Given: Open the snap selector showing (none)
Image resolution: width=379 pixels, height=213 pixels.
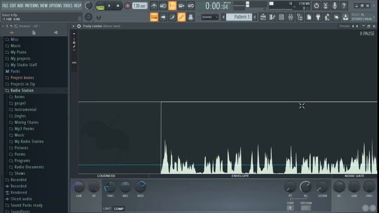Looking at the screenshot, I should tap(210, 17).
